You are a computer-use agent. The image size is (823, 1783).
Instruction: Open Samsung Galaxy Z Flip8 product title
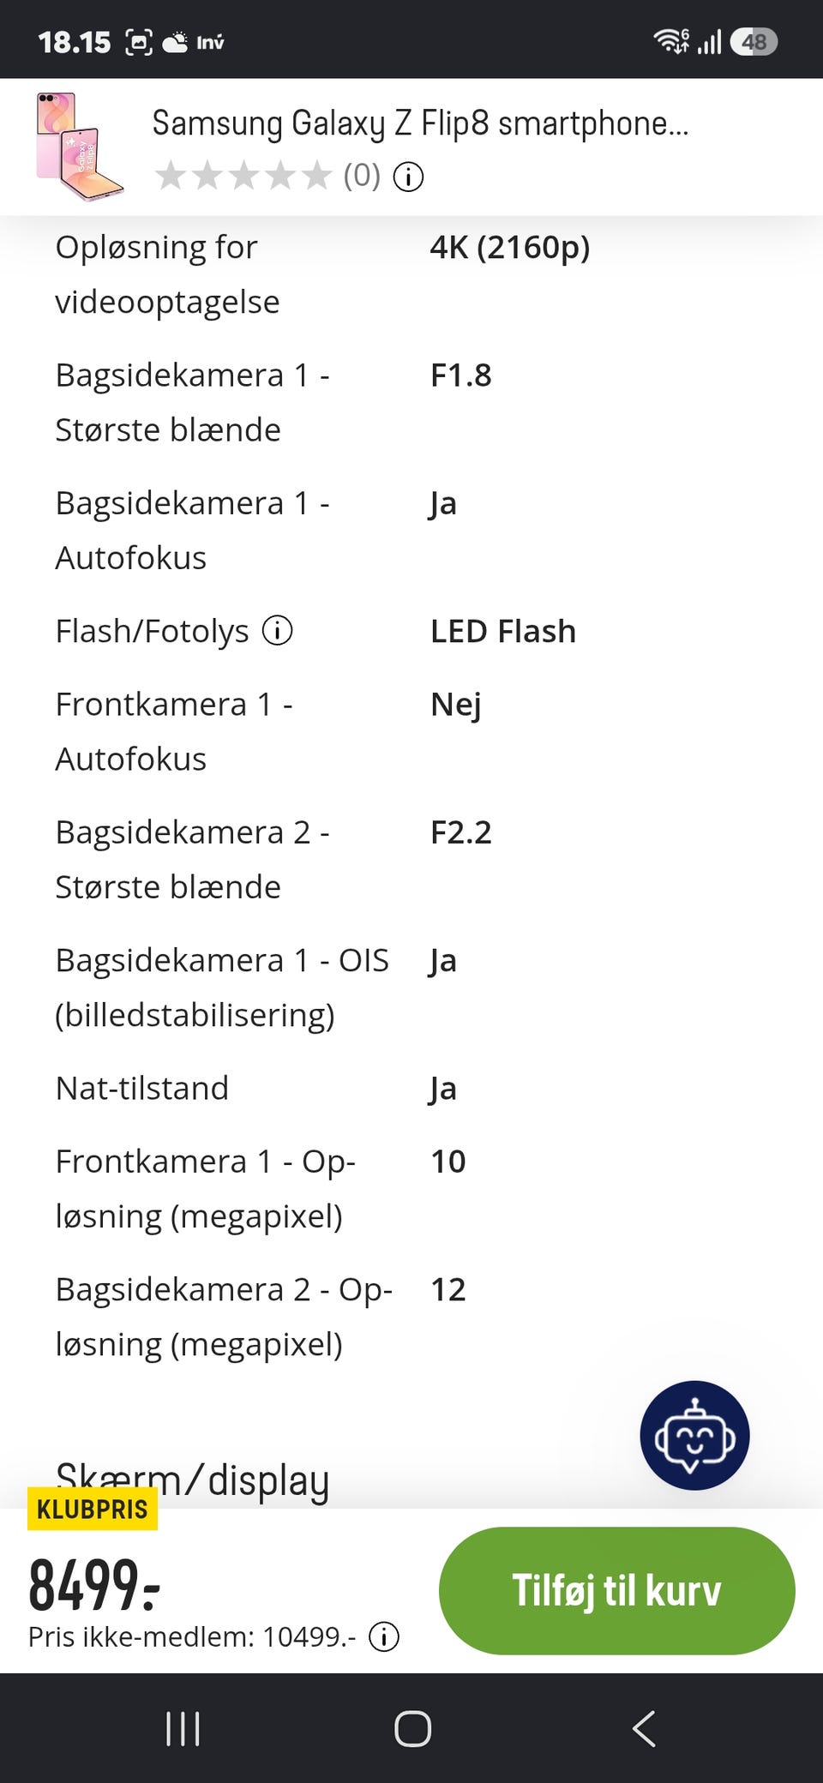point(420,123)
